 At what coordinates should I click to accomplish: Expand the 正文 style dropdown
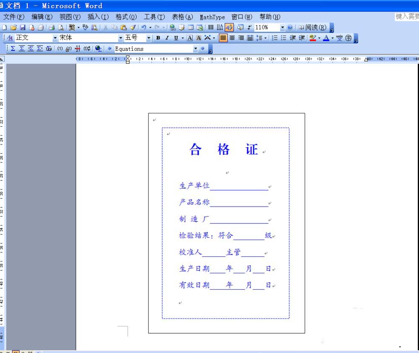coord(55,38)
